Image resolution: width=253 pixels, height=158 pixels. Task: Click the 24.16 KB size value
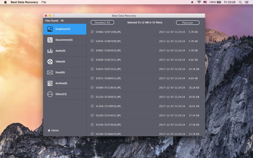click(194, 69)
